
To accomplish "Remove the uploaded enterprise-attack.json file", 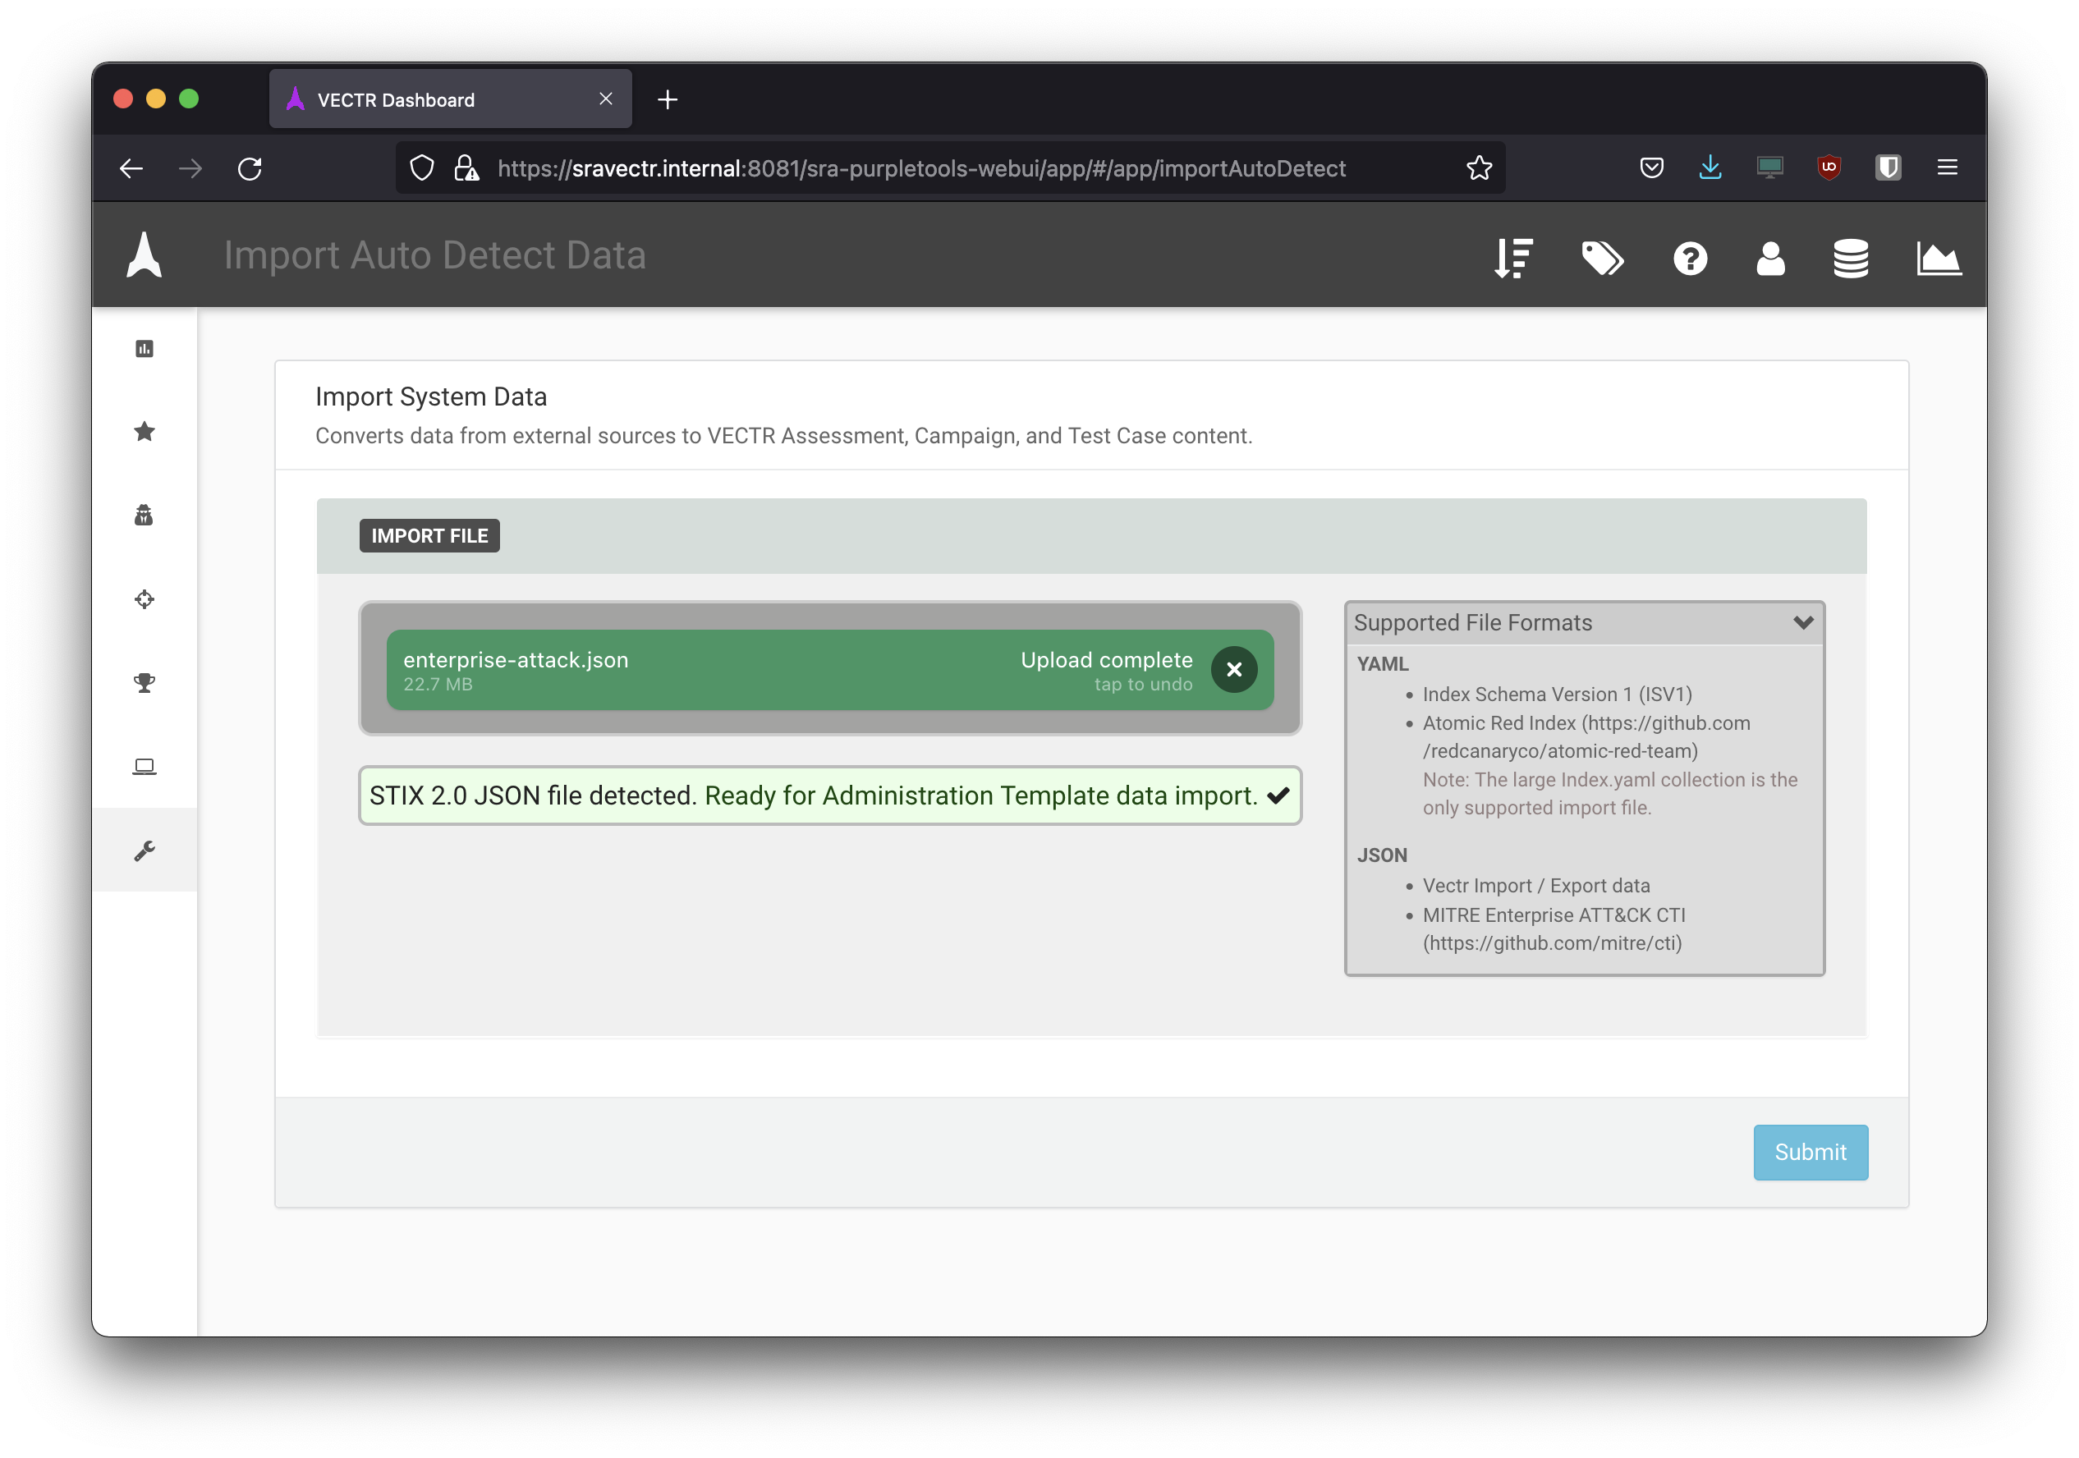I will (1233, 670).
